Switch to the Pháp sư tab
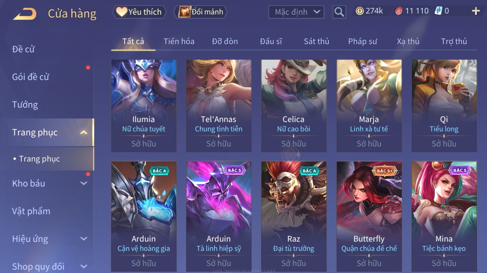This screenshot has width=487, height=273. tap(362, 41)
